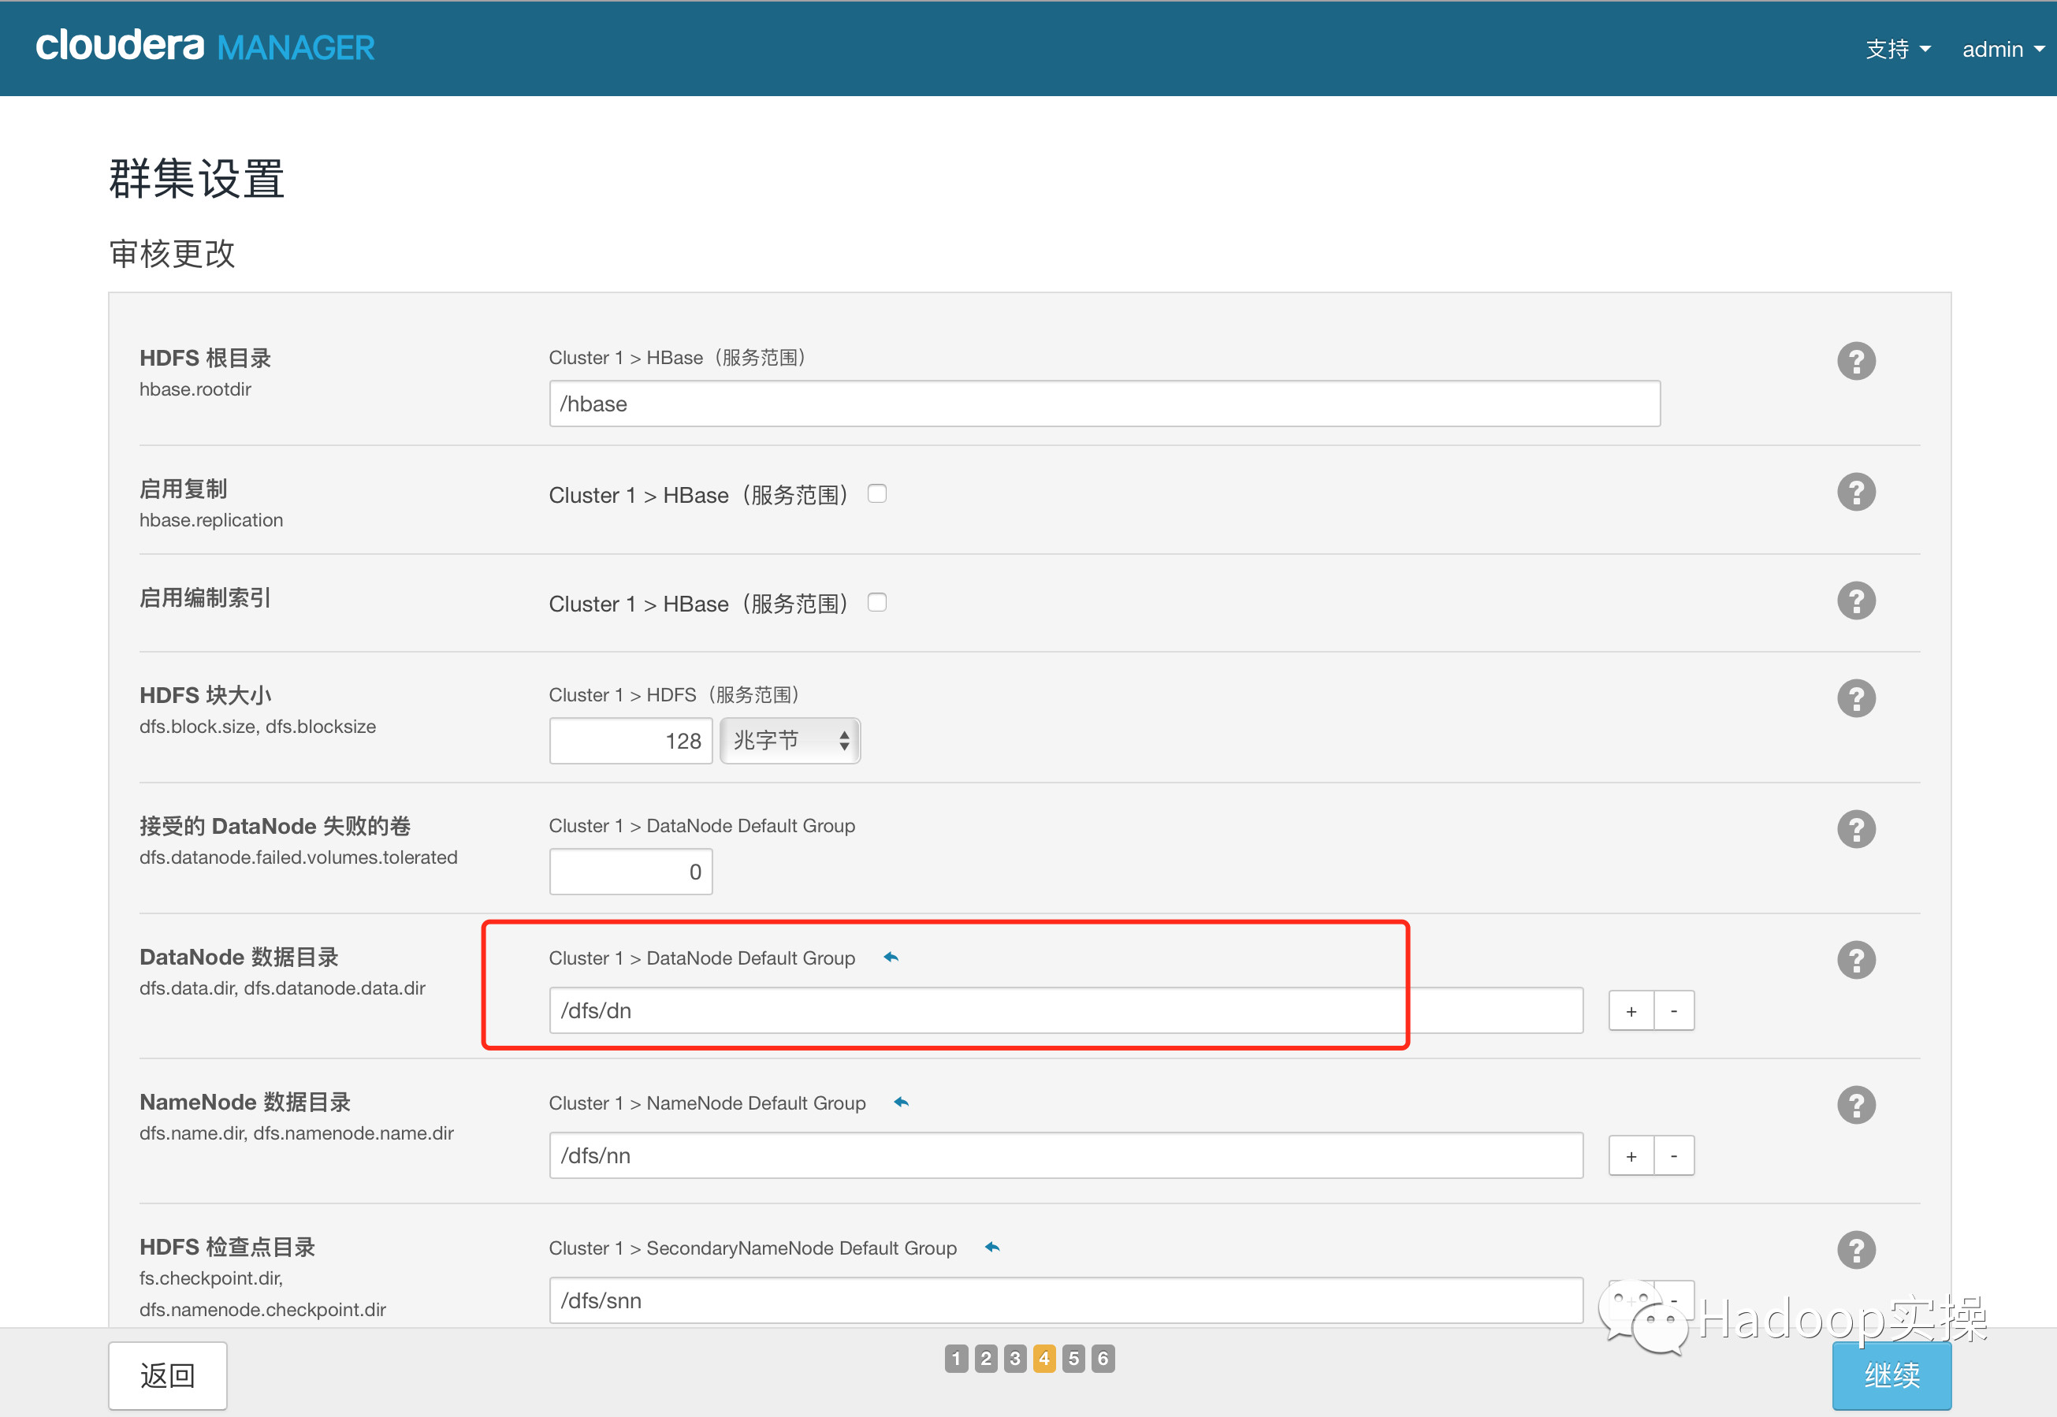Open help for DataNode 数据目录
2057x1417 pixels.
point(1855,960)
